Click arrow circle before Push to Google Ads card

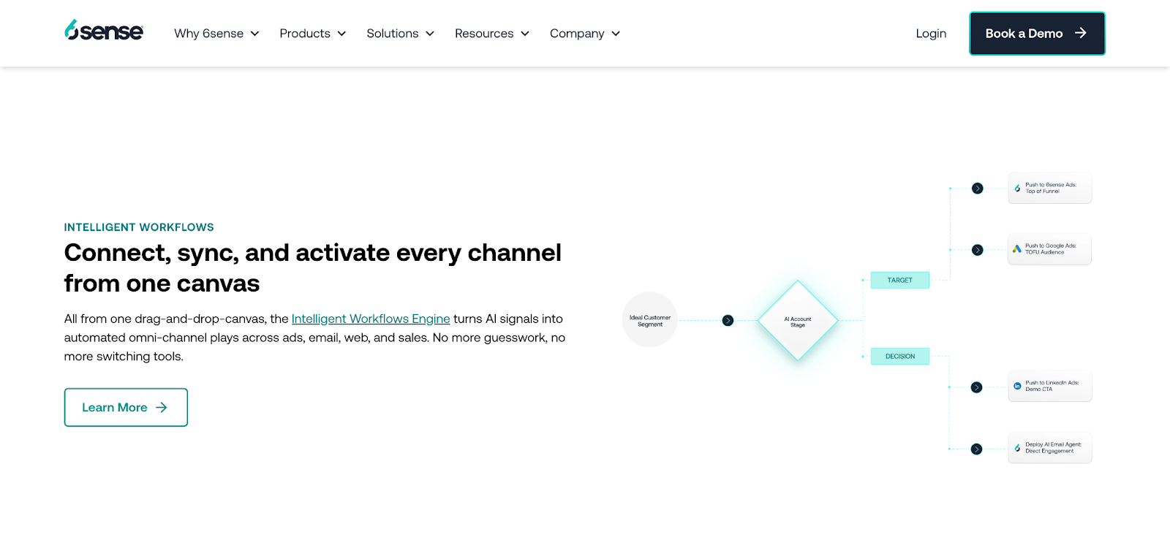coord(977,250)
